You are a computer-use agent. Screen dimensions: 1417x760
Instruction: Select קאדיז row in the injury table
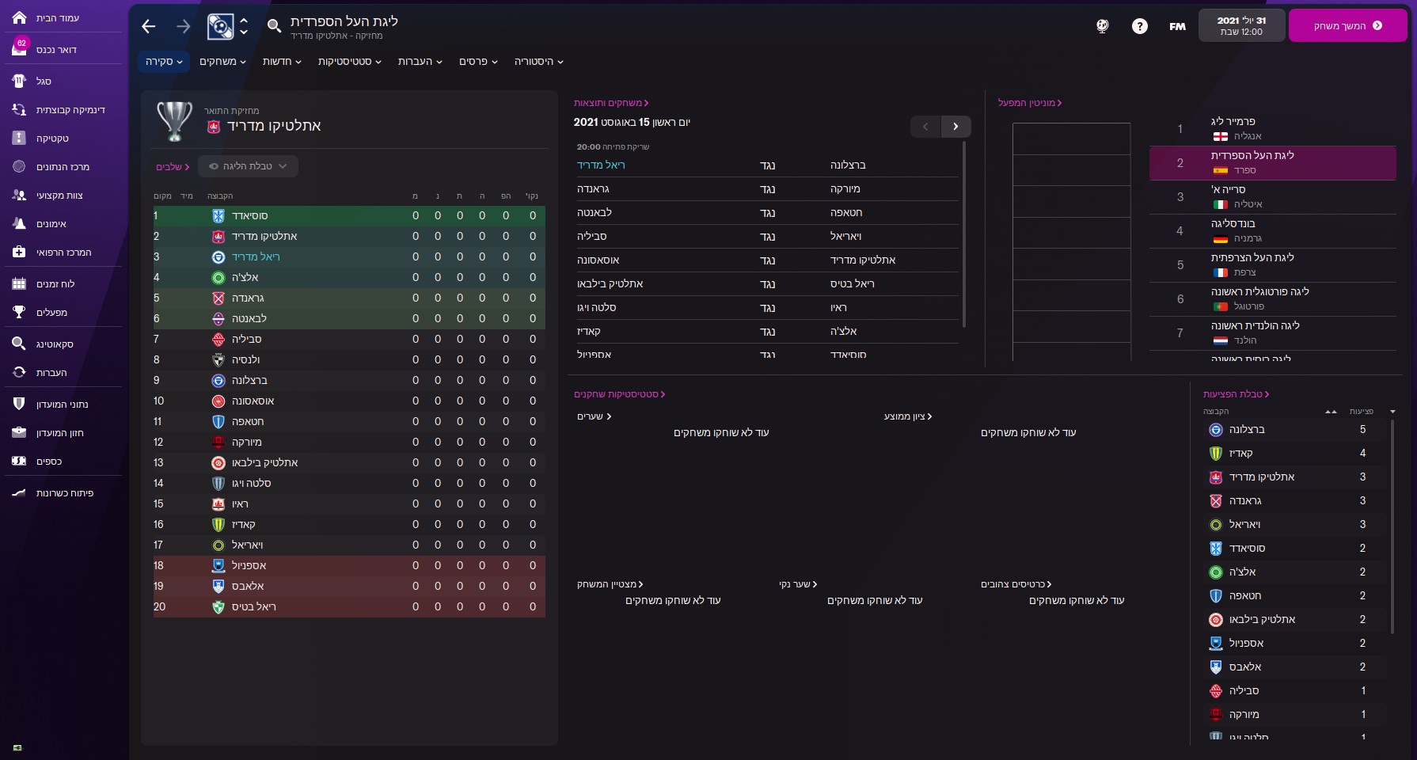(1294, 453)
